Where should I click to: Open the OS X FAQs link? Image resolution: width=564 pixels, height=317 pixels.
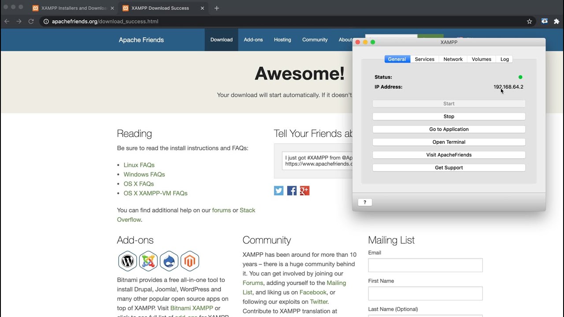point(139,184)
